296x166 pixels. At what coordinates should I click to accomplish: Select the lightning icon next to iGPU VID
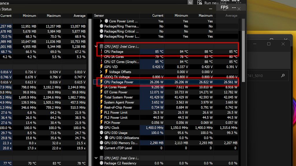(x=101, y=67)
